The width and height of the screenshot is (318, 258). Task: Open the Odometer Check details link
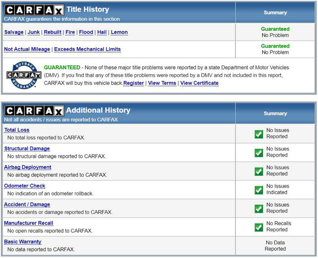coord(25,186)
